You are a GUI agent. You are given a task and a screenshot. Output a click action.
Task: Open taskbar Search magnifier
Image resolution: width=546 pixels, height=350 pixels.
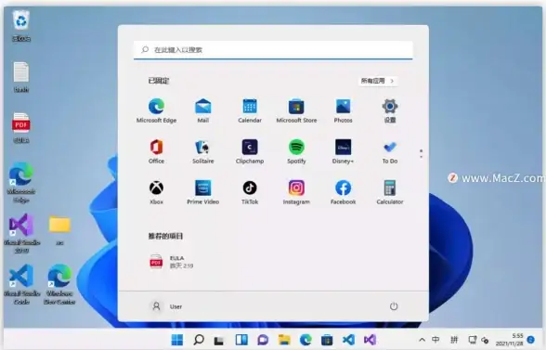(199, 340)
